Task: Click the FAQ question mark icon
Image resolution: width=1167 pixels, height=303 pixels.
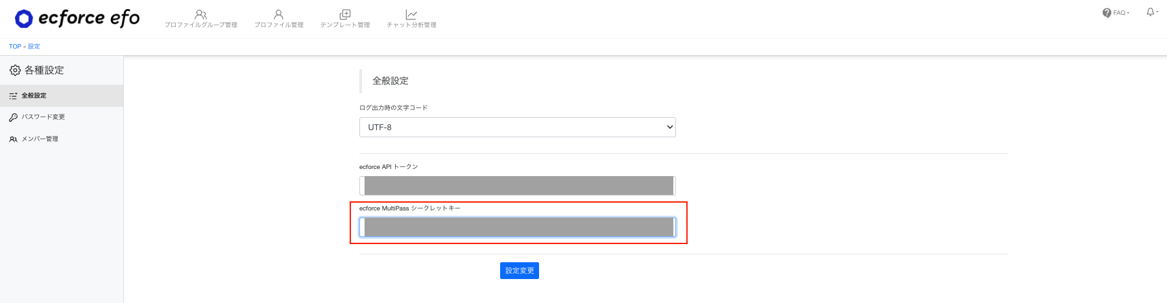Action: coord(1107,13)
